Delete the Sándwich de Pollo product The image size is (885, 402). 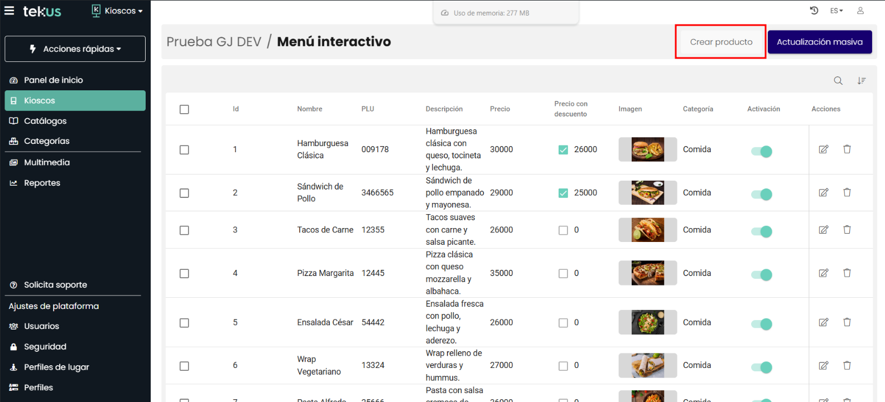[847, 192]
